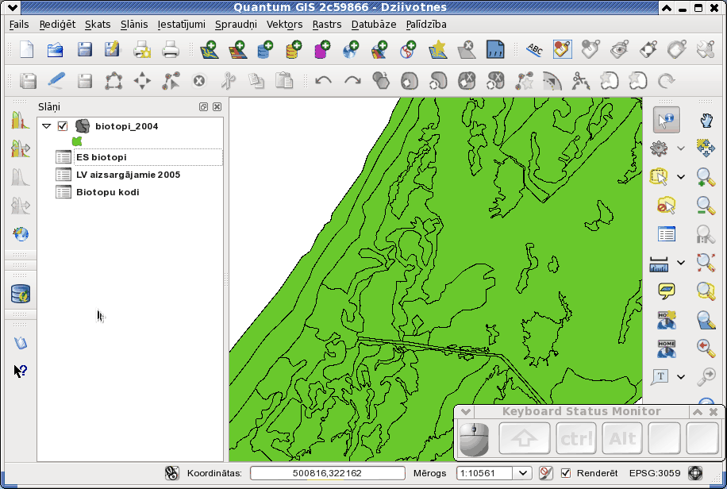Toggle the ctrl key in Keyboard Status Monitor

click(x=576, y=438)
